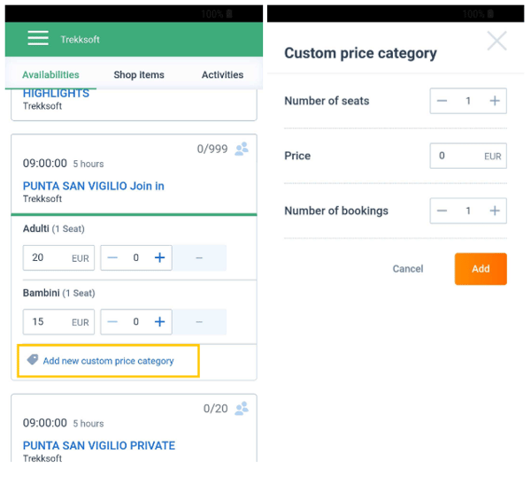This screenshot has width=531, height=491.
Task: Increase Adulti quantity with plus button
Action: point(159,257)
